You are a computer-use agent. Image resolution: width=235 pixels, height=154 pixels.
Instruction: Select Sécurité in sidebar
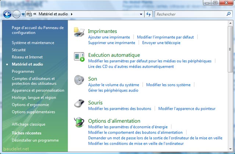coord(19,50)
